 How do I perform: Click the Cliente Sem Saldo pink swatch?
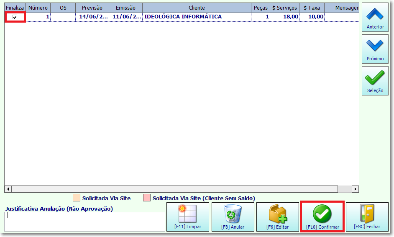(x=147, y=198)
